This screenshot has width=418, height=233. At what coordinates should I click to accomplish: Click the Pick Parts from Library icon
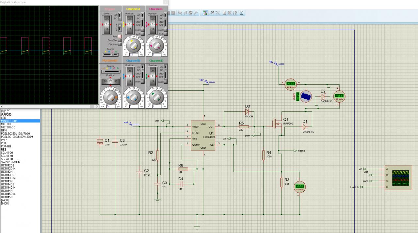[x=180, y=13]
